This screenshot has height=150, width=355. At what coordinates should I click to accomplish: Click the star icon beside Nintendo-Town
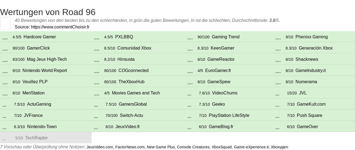pyautogui.click(x=4, y=127)
